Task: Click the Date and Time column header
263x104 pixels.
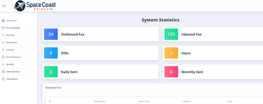Action: pyautogui.click(x=144, y=101)
